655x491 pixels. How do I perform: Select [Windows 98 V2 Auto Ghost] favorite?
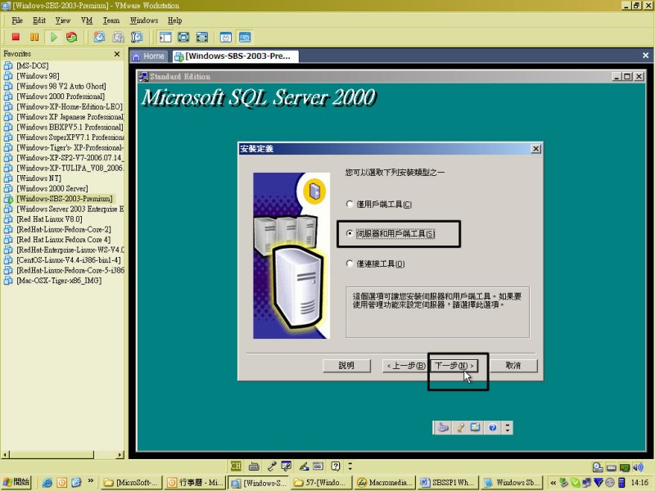[x=61, y=87]
